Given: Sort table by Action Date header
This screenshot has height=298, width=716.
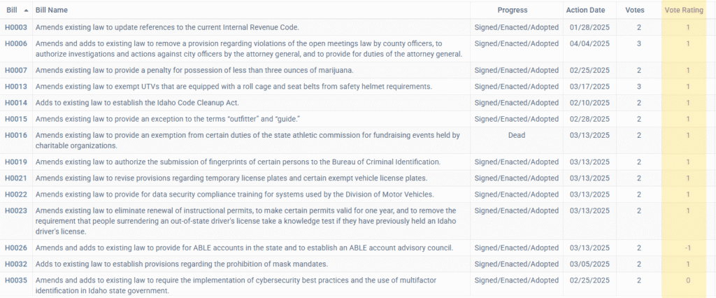Looking at the screenshot, I should 585,10.
